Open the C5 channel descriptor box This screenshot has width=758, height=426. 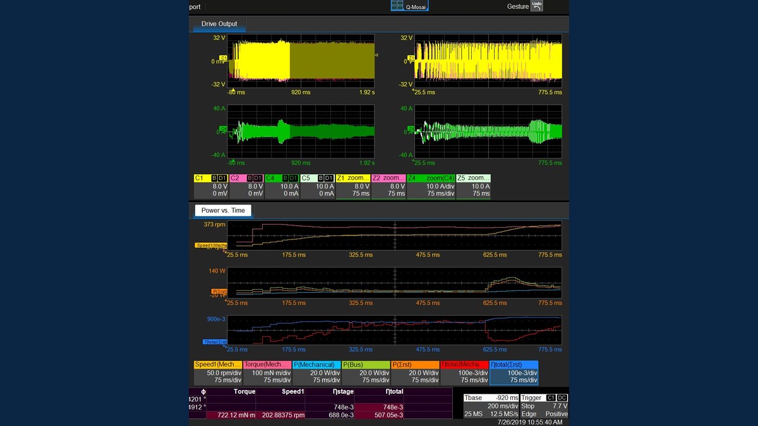click(318, 186)
